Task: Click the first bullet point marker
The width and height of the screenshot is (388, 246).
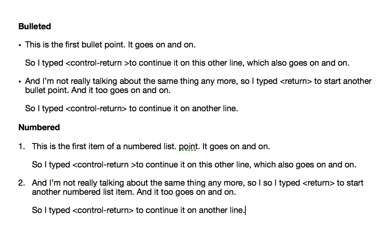Action: 20,46
